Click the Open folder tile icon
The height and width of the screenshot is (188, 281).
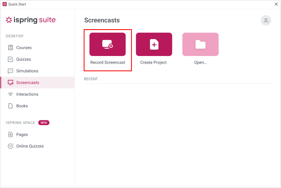pyautogui.click(x=200, y=44)
